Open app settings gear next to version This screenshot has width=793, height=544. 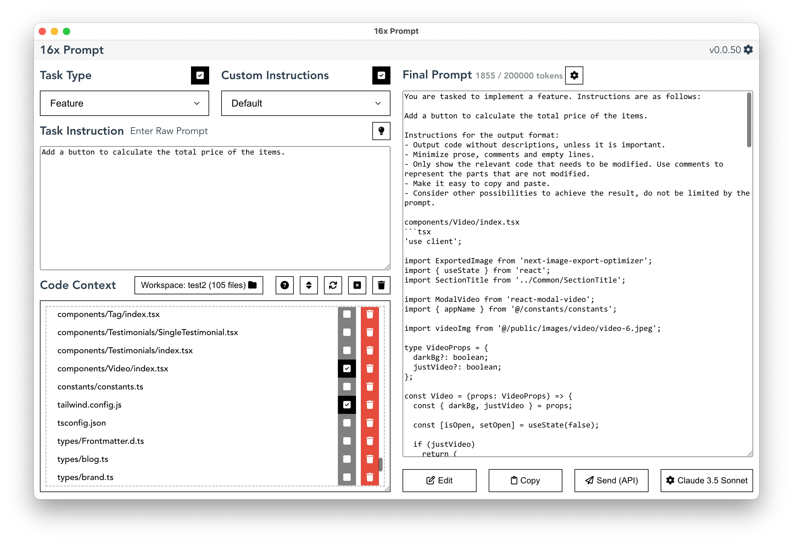(x=748, y=50)
